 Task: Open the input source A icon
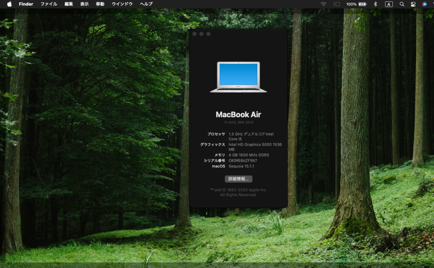click(389, 4)
